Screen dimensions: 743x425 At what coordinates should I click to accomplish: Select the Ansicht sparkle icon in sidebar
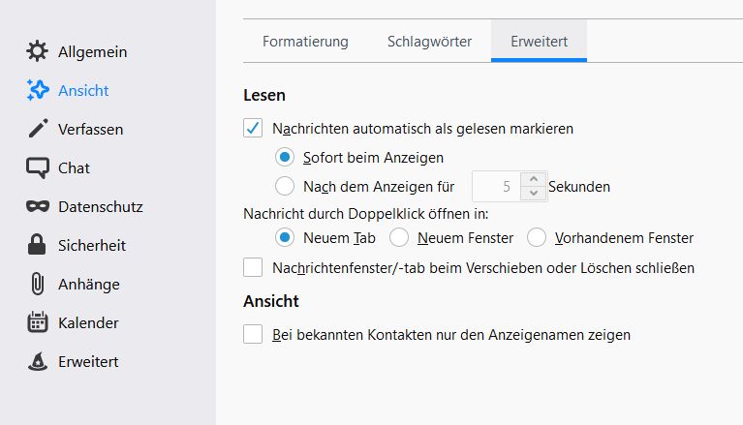[37, 90]
